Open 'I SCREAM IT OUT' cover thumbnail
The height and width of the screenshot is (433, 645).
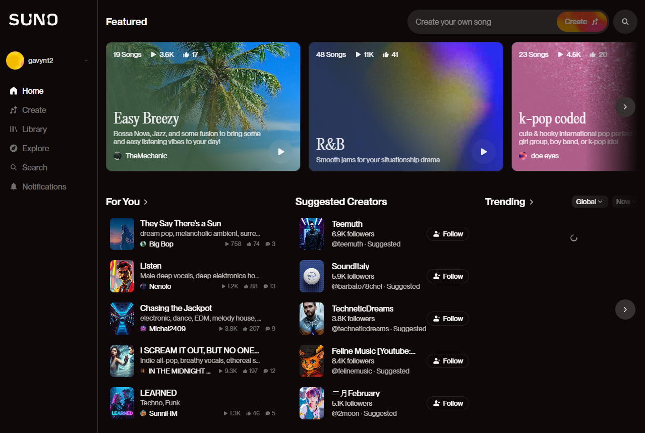(x=122, y=361)
